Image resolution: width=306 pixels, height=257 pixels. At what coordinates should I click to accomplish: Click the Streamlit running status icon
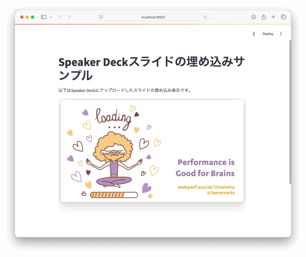coord(254,34)
